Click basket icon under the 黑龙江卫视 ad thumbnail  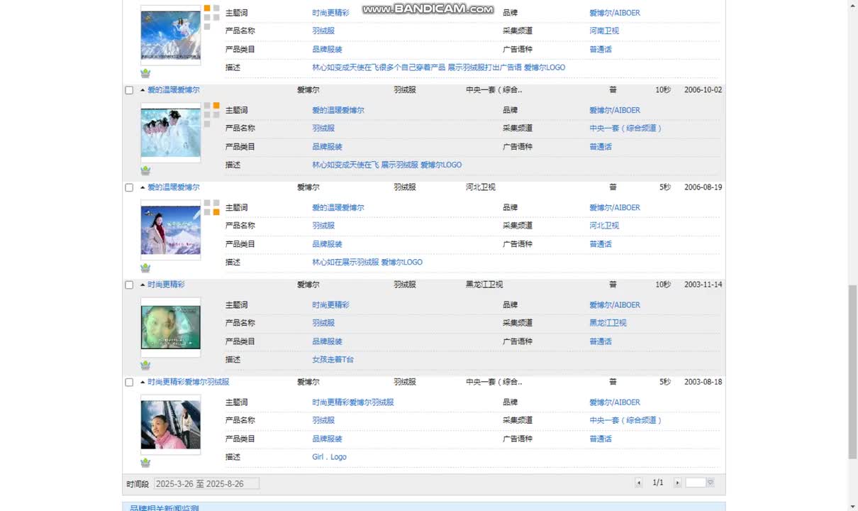click(x=145, y=365)
